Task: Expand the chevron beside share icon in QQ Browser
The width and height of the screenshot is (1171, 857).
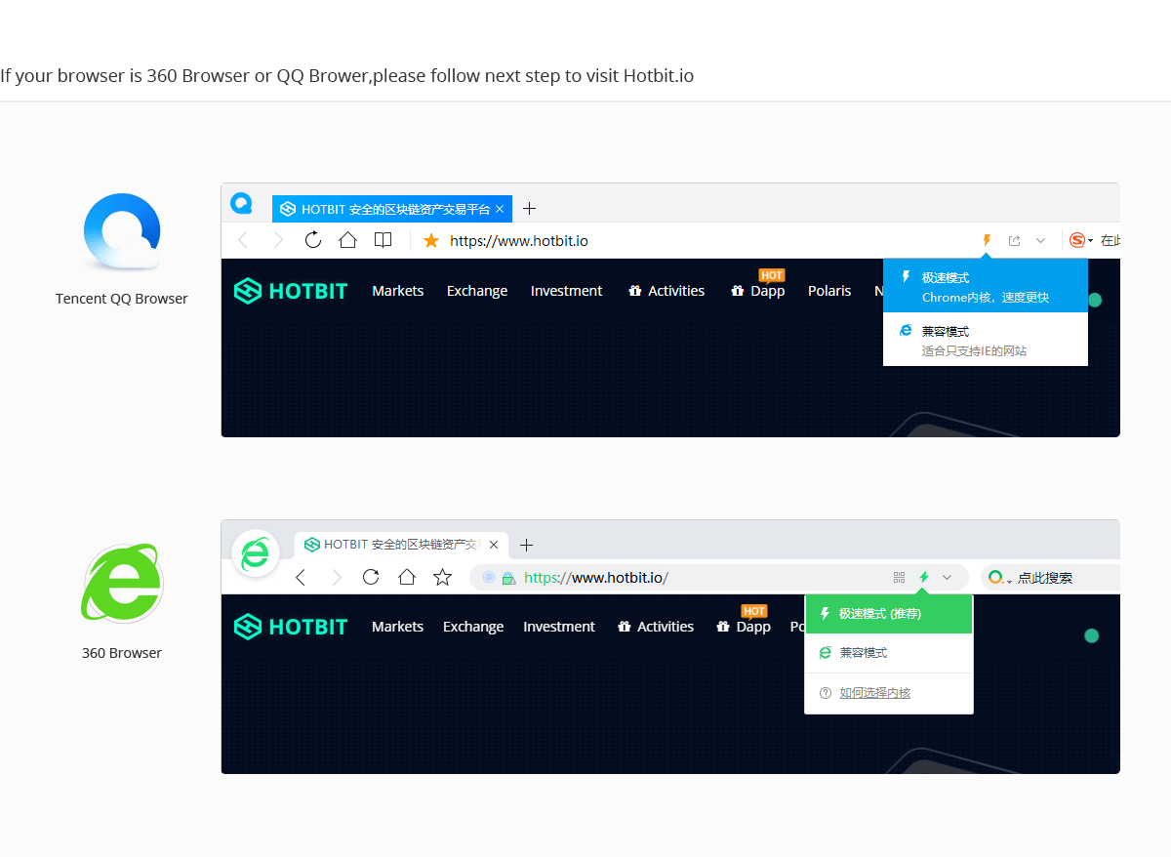Action: tap(1040, 240)
